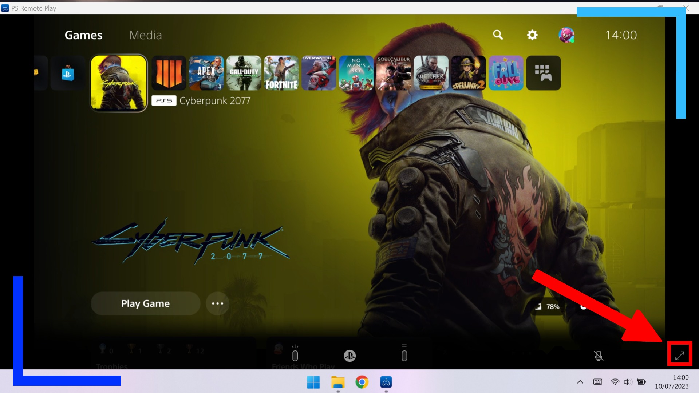Open the right controller settings menu
699x393 pixels.
[404, 355]
